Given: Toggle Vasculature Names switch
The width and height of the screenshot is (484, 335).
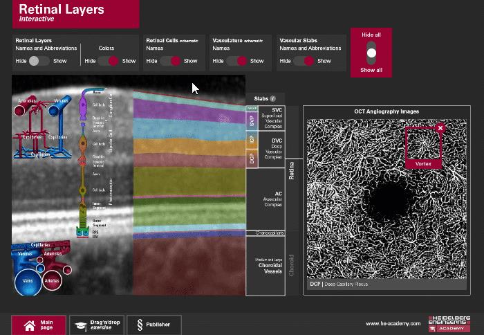Looking at the screenshot, I should click(237, 61).
